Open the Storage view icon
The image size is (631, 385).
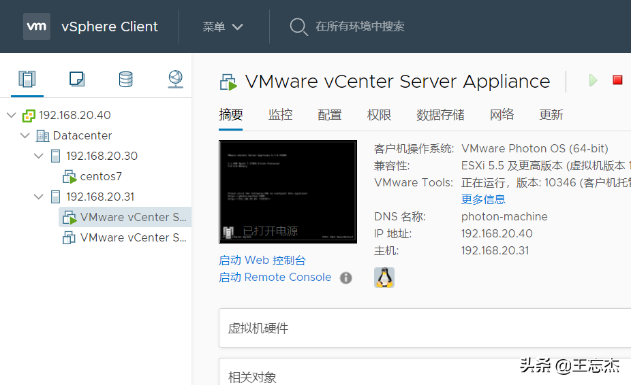(126, 79)
